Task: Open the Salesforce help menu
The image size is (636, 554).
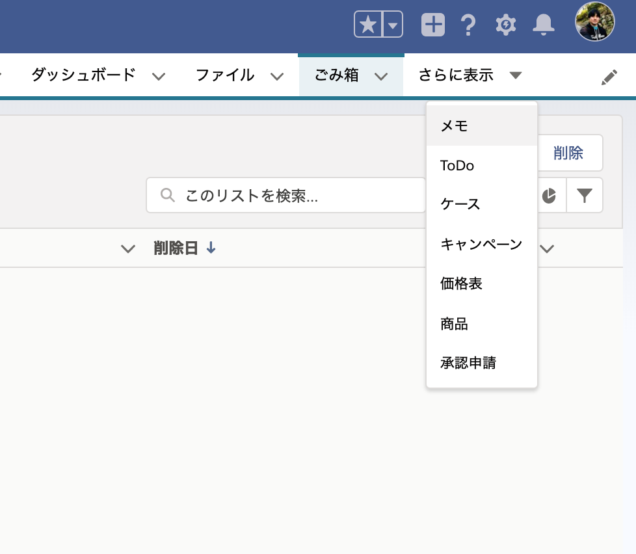Action: point(469,24)
